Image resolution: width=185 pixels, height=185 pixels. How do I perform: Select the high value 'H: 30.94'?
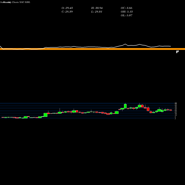pos(97,8)
